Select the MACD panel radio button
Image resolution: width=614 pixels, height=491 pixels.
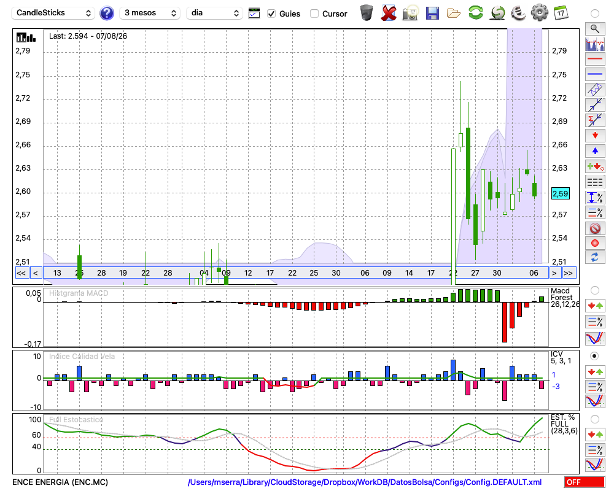(595, 290)
